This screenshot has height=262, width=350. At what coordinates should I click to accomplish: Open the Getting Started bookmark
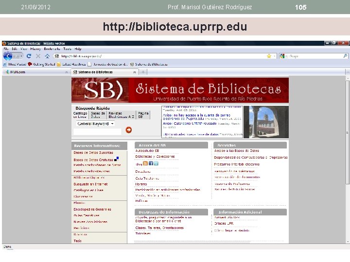click(41, 65)
